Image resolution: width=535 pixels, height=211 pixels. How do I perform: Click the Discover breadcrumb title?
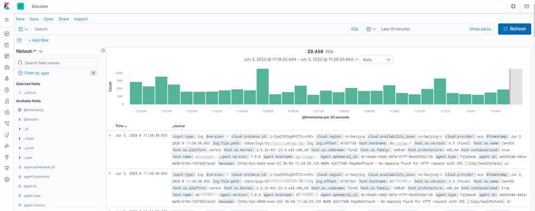40,6
